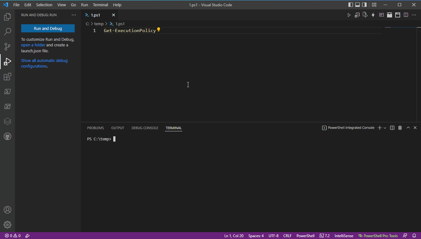Toggle the primary sidebar visibility

(351, 5)
